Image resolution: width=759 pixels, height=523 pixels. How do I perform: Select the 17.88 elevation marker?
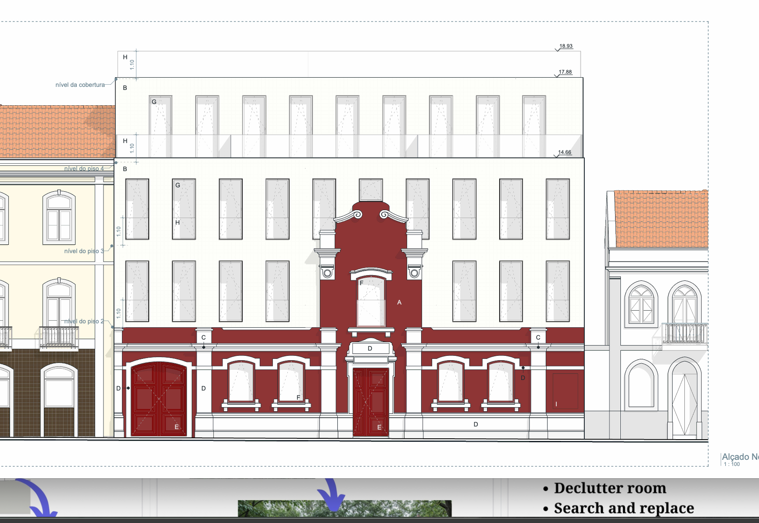pos(565,72)
